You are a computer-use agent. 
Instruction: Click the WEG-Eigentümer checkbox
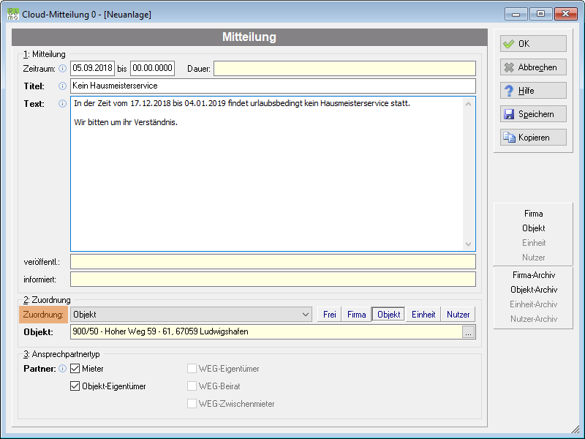192,369
